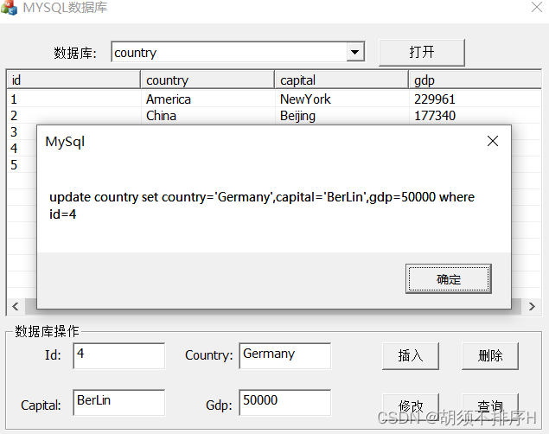Click the country column header
The width and height of the screenshot is (549, 434).
pos(207,80)
